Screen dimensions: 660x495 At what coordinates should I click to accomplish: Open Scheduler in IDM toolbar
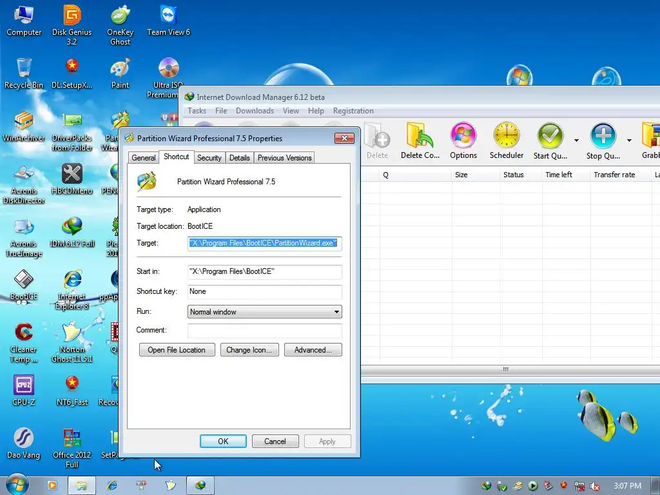(507, 141)
